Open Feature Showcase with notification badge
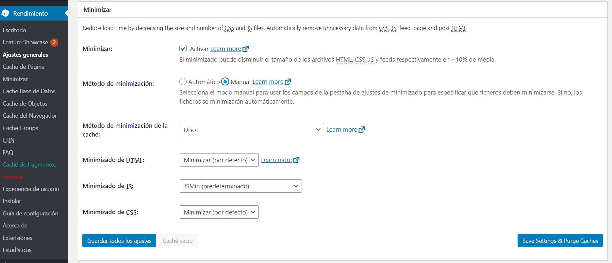 pyautogui.click(x=25, y=42)
